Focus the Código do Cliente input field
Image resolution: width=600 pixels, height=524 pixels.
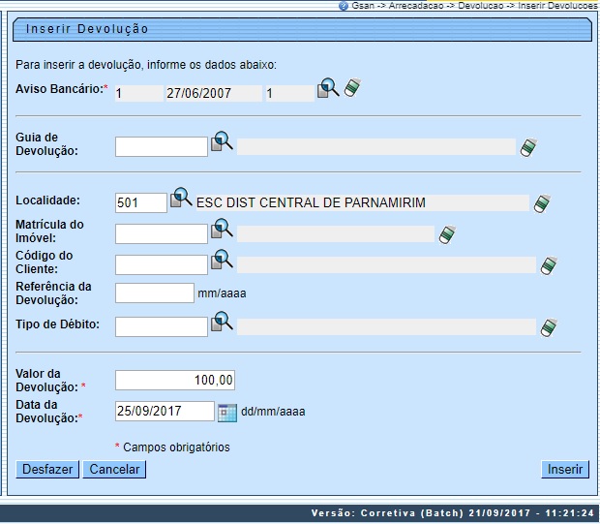pos(162,264)
